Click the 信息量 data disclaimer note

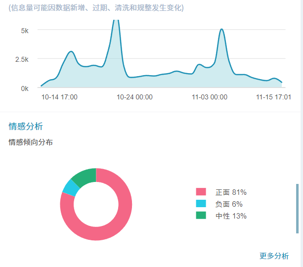tap(96, 8)
